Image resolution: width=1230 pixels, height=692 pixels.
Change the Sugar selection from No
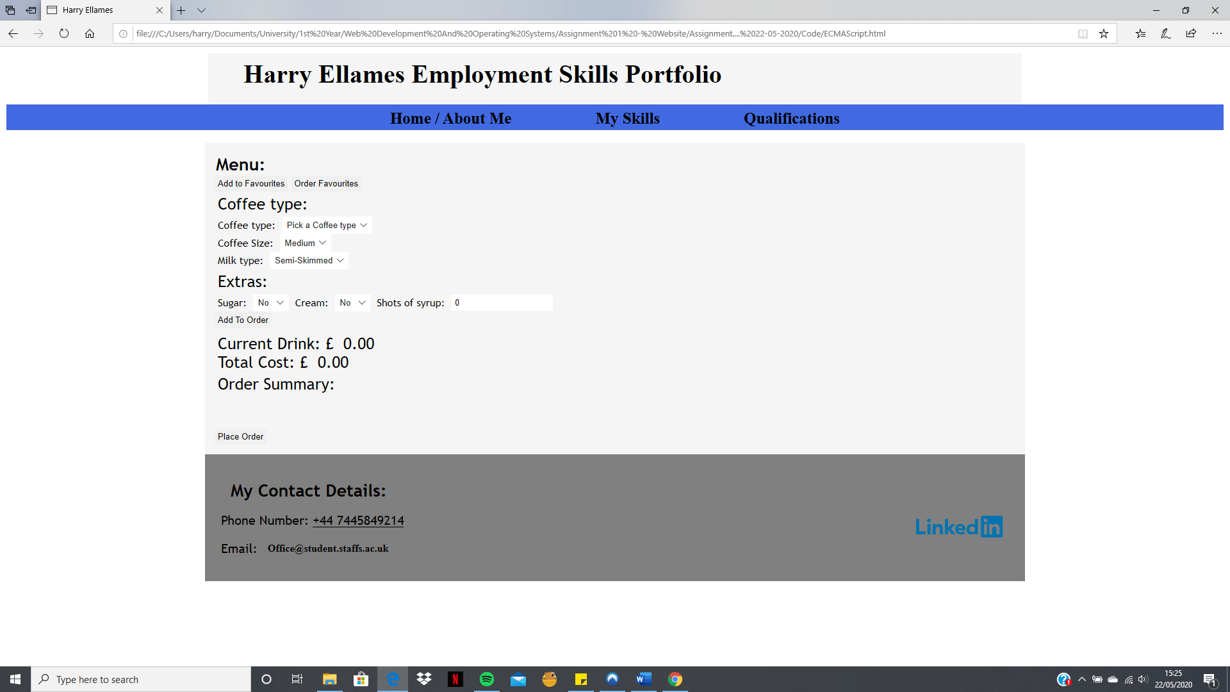(270, 302)
